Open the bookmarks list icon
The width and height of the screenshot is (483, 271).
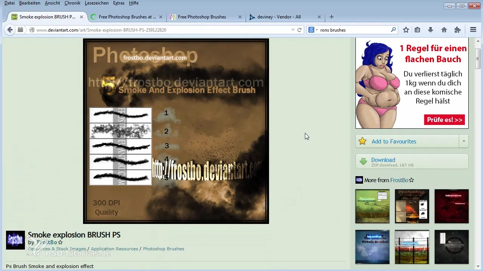click(418, 30)
